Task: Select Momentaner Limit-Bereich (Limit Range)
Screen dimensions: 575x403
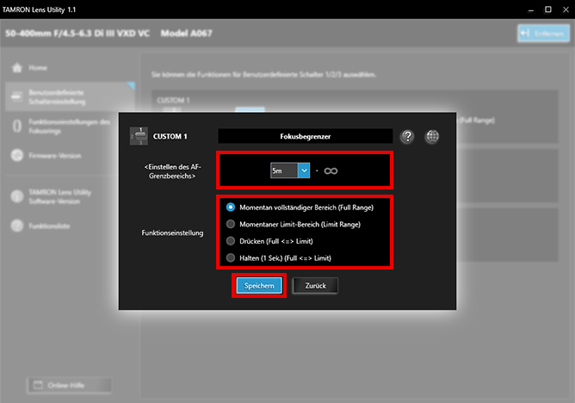Action: point(294,224)
